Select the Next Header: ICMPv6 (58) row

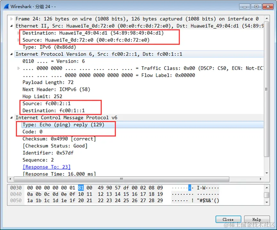[56, 90]
